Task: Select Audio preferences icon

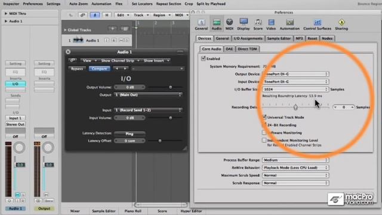Action: 216,24
